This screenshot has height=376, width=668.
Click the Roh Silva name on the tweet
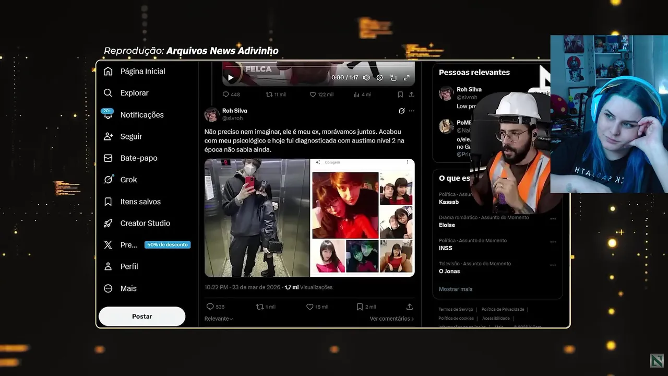click(x=235, y=111)
